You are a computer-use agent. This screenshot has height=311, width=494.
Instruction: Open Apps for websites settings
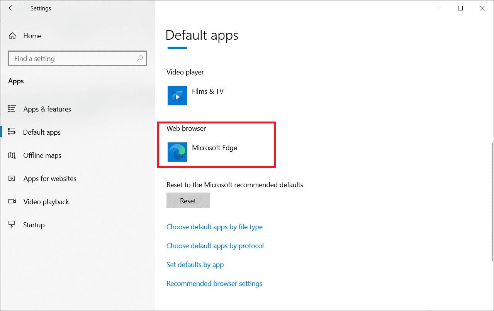pos(49,178)
